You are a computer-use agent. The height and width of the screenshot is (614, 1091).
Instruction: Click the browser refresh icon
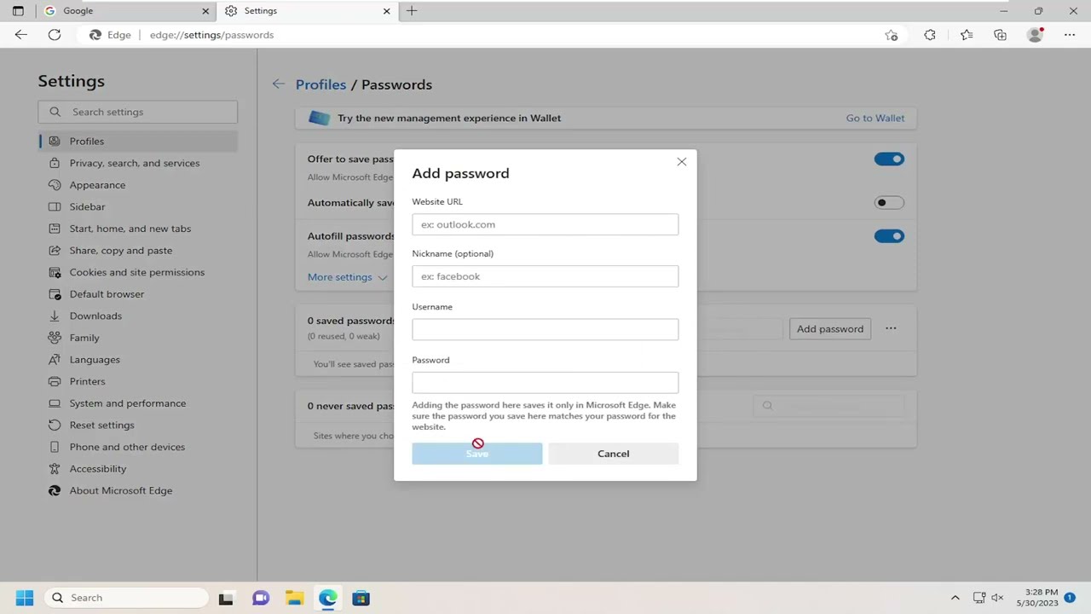tap(55, 35)
